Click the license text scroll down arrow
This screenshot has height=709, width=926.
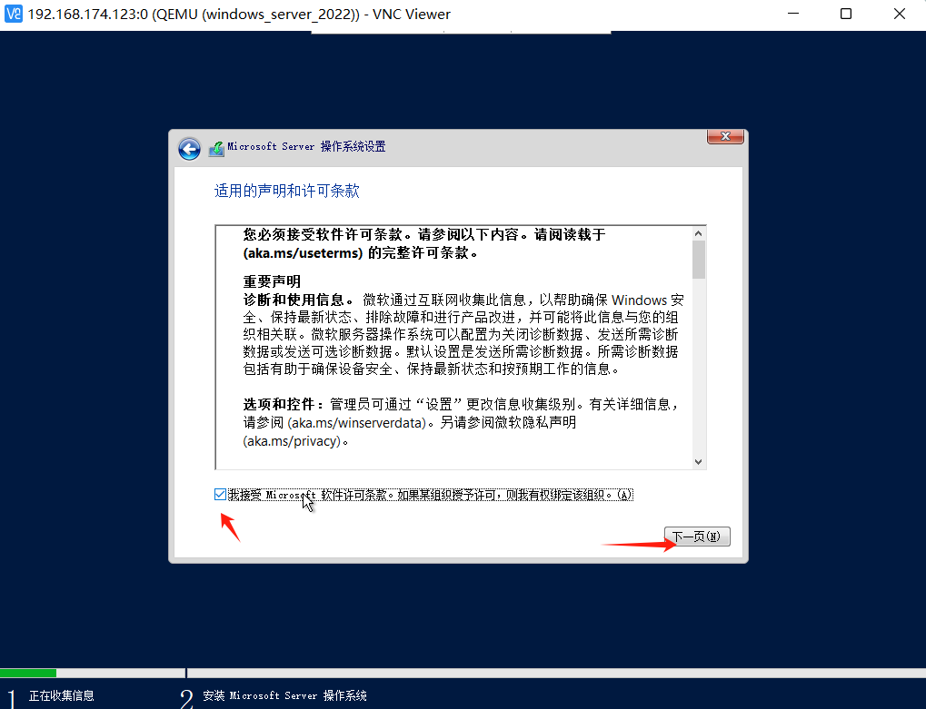[x=699, y=462]
